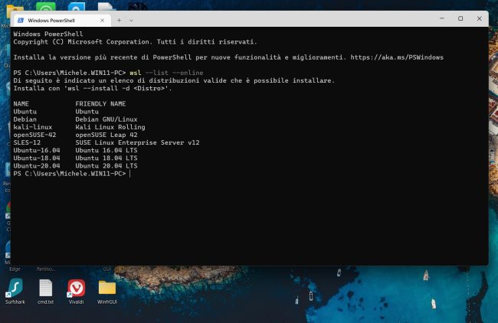Click the PowerShell icon in the tab
Screen dimensions: 498x323
[21, 21]
